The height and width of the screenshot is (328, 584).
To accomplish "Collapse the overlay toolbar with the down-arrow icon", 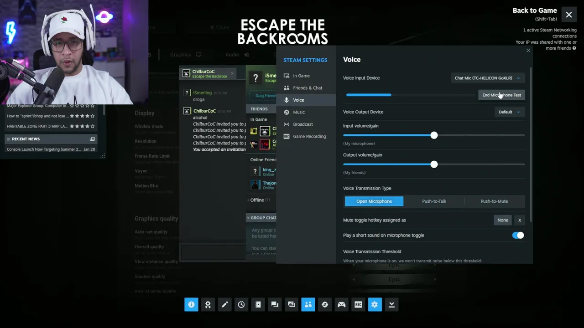I will pos(391,305).
